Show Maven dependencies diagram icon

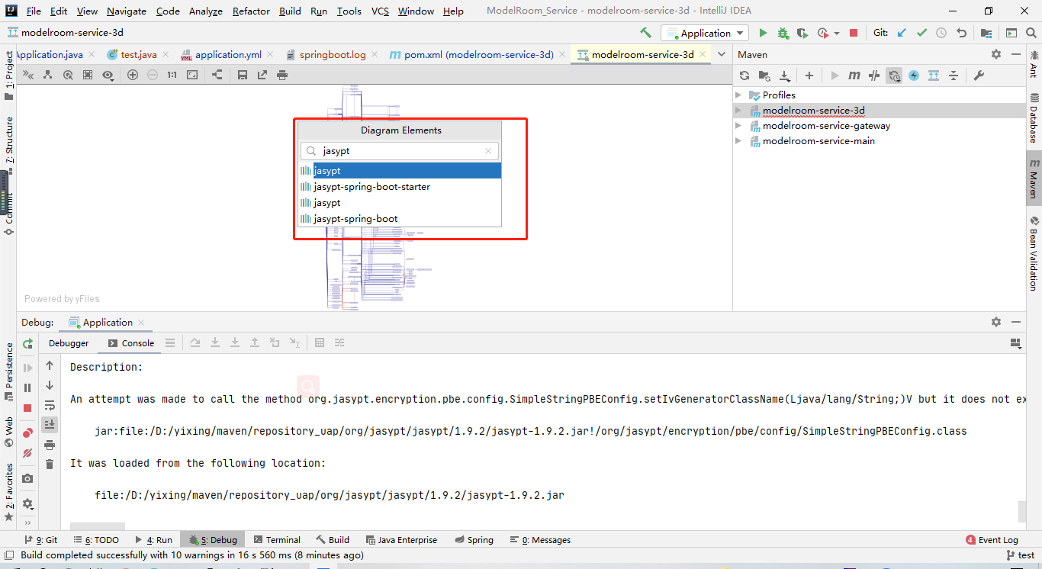click(x=934, y=76)
